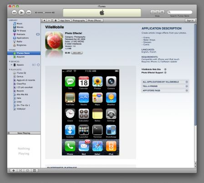Toggle repeat button in bottom bar
The height and width of the screenshot is (183, 204).
tap(27, 171)
